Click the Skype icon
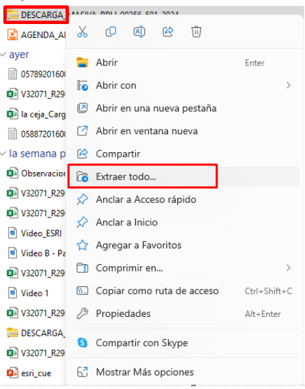The width and height of the screenshot is (305, 389). coord(82,342)
